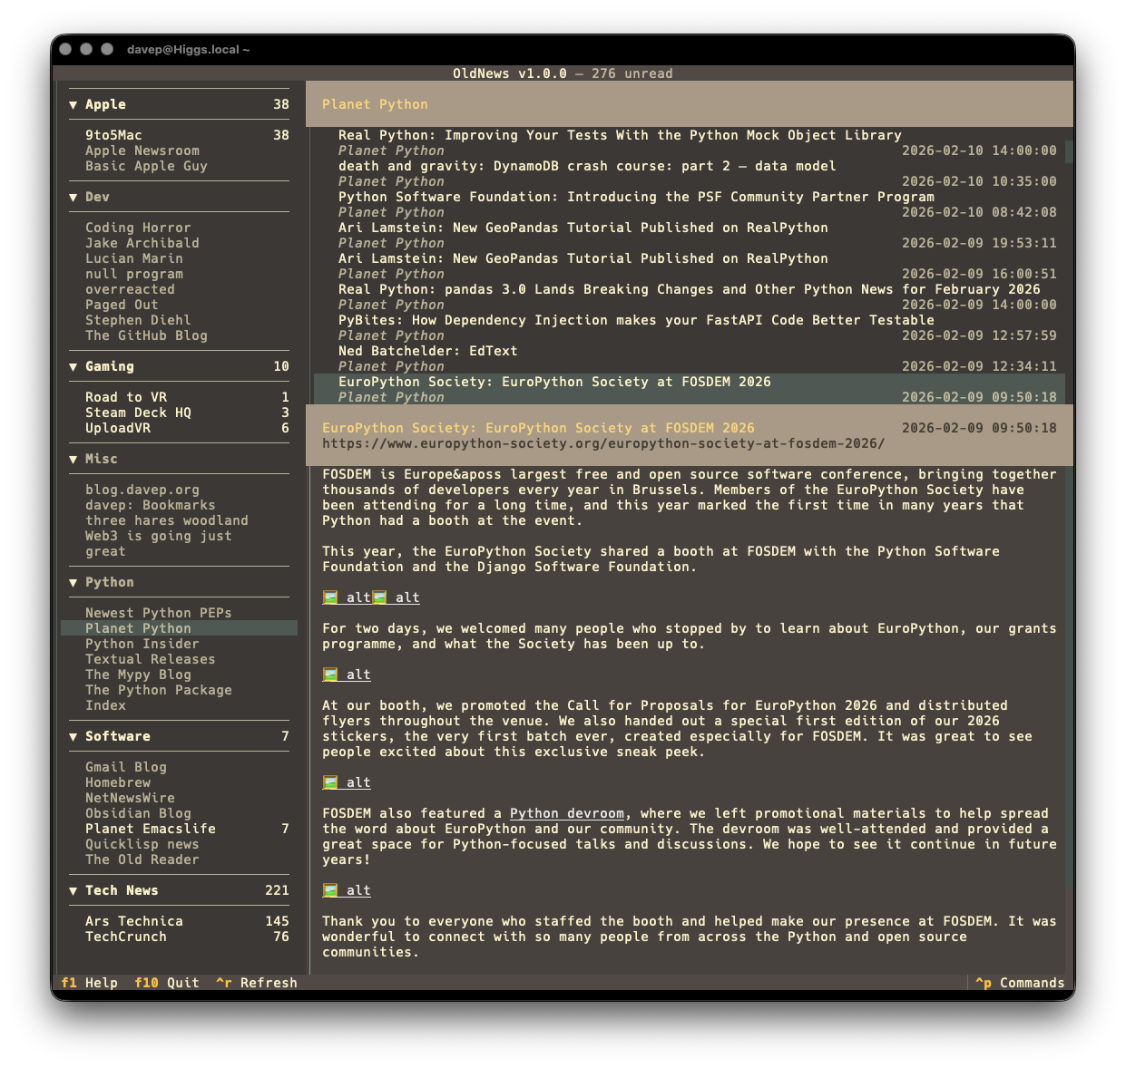Viewport: 1126px width, 1068px height.
Task: Collapse the Apple feed folder triangle
Action: (x=73, y=105)
